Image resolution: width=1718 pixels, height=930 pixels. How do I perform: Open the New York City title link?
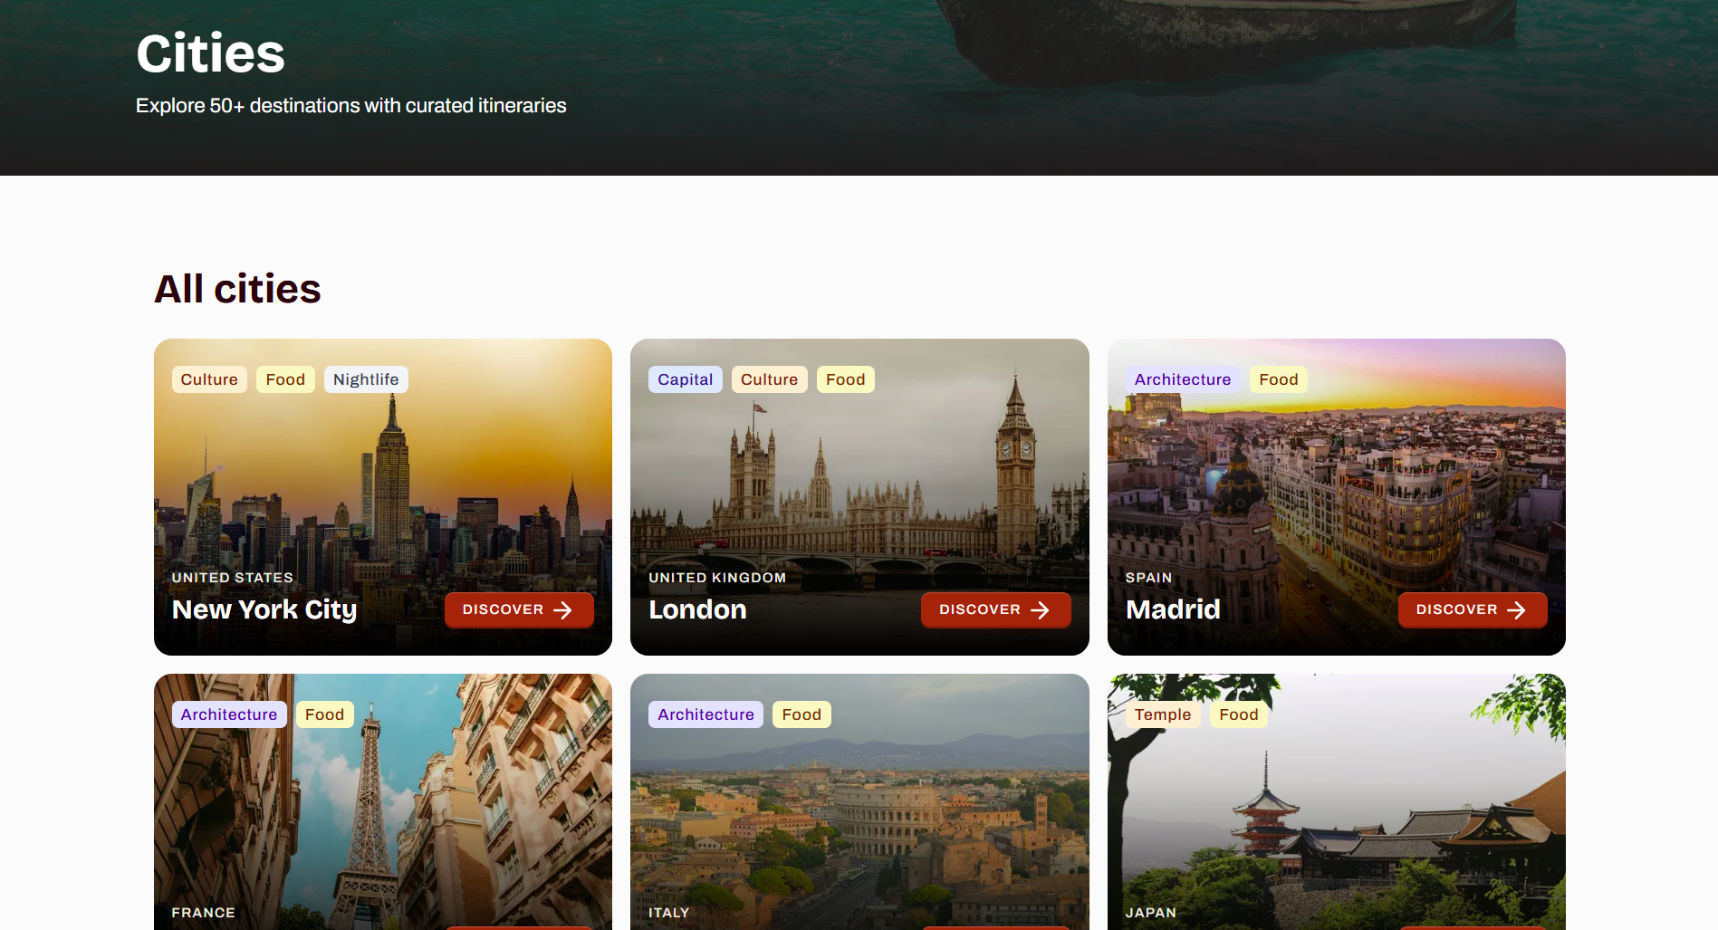[264, 609]
